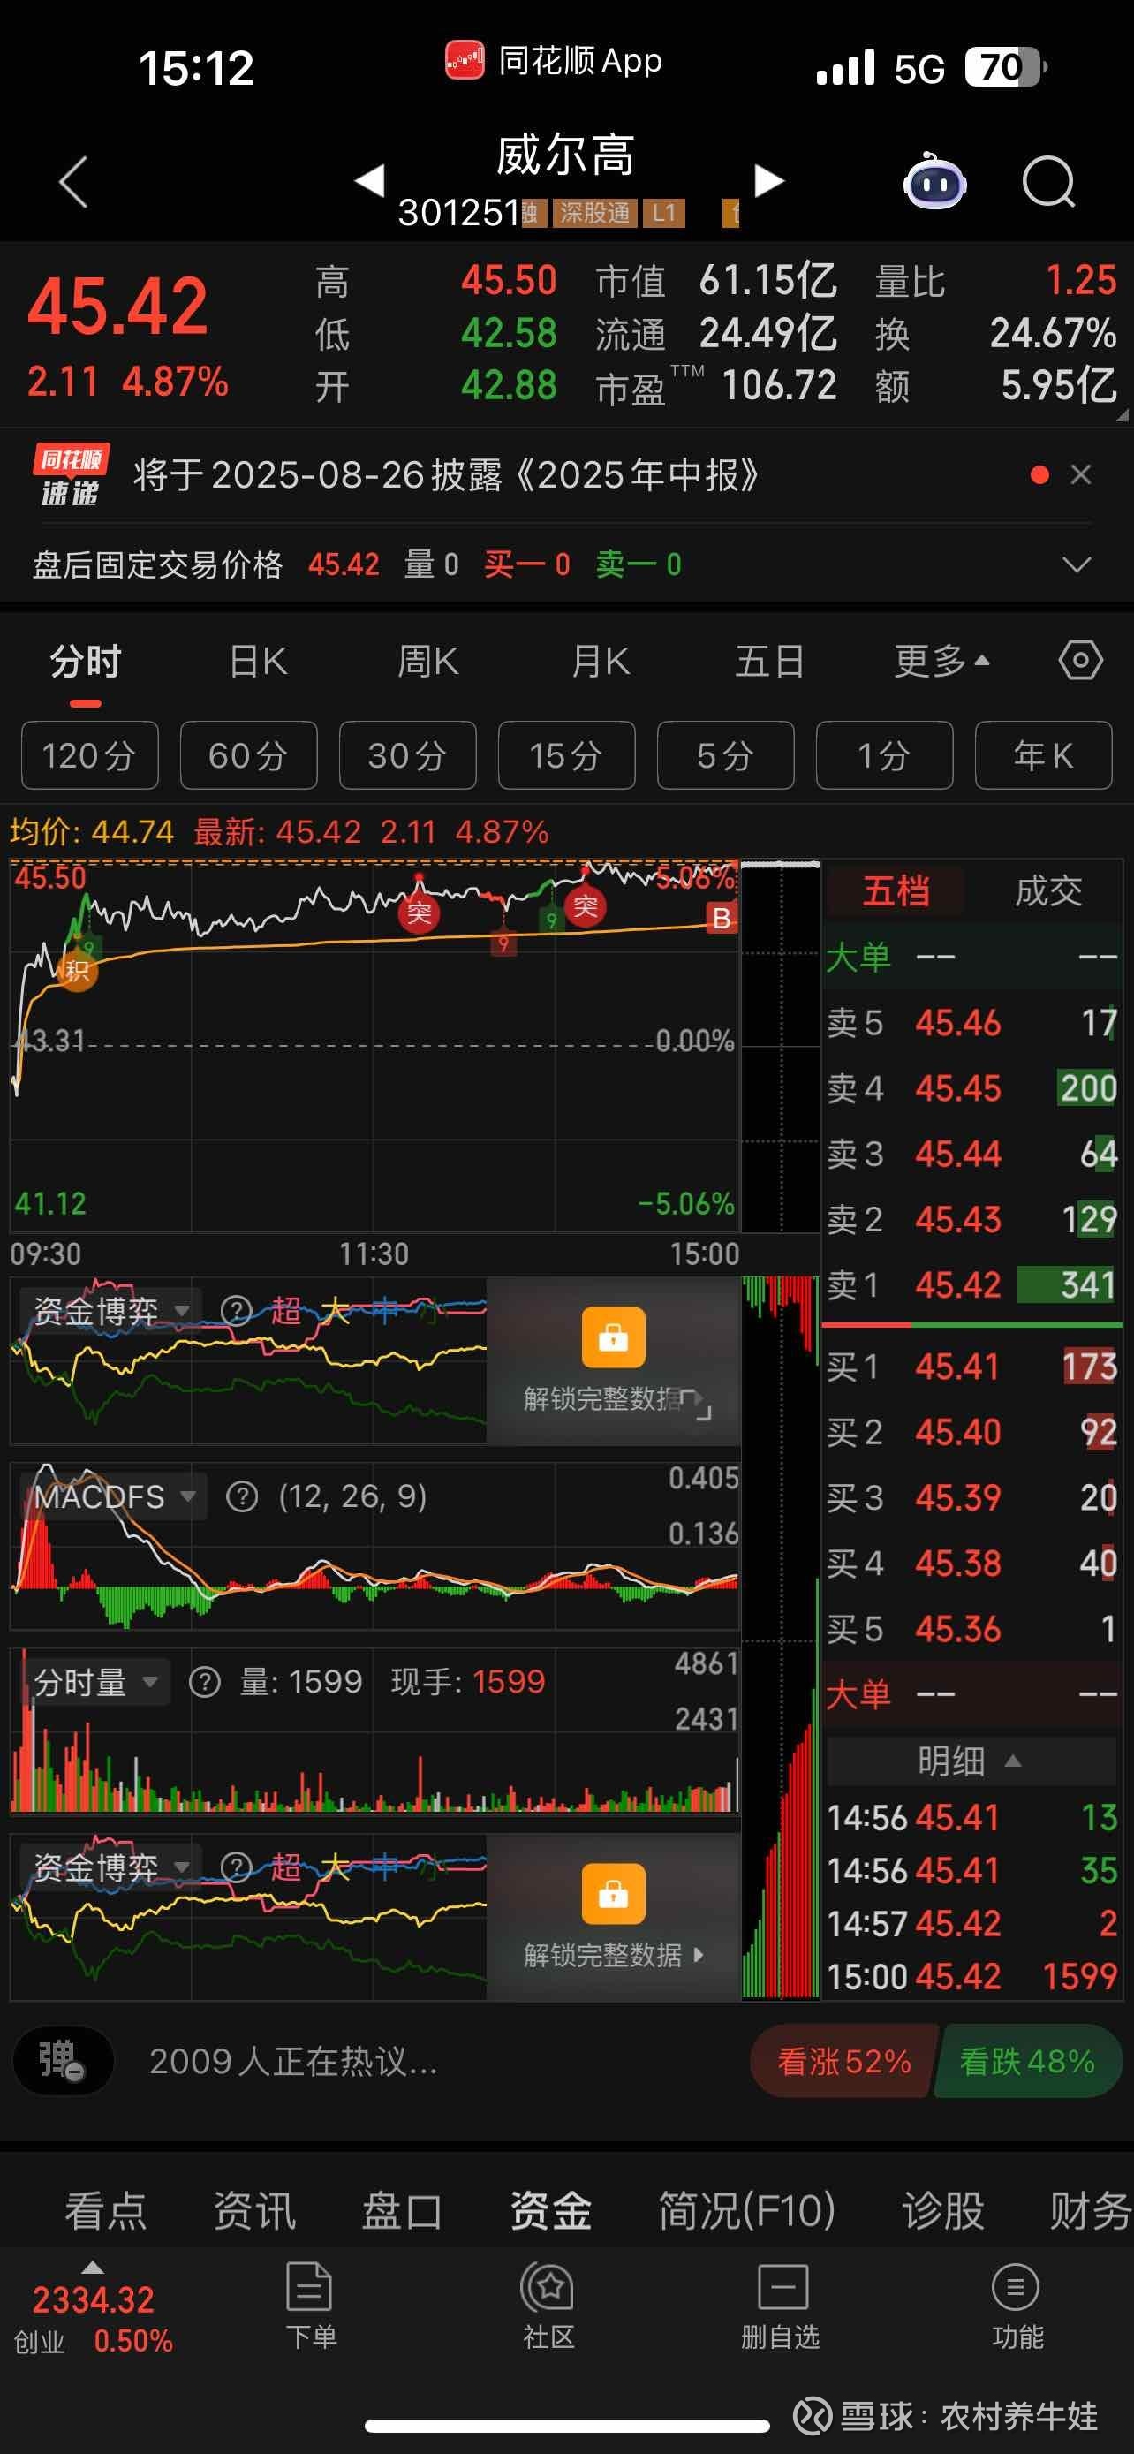This screenshot has width=1134, height=2454.
Task: Dismiss the 中报 announcement banner
Action: pos(1081,474)
